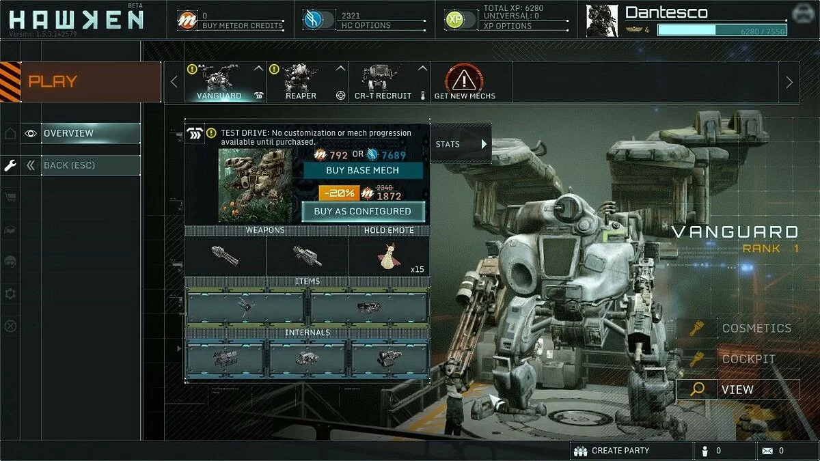Click the pilot XP progress bar
This screenshot has width=820, height=461.
coord(722,29)
